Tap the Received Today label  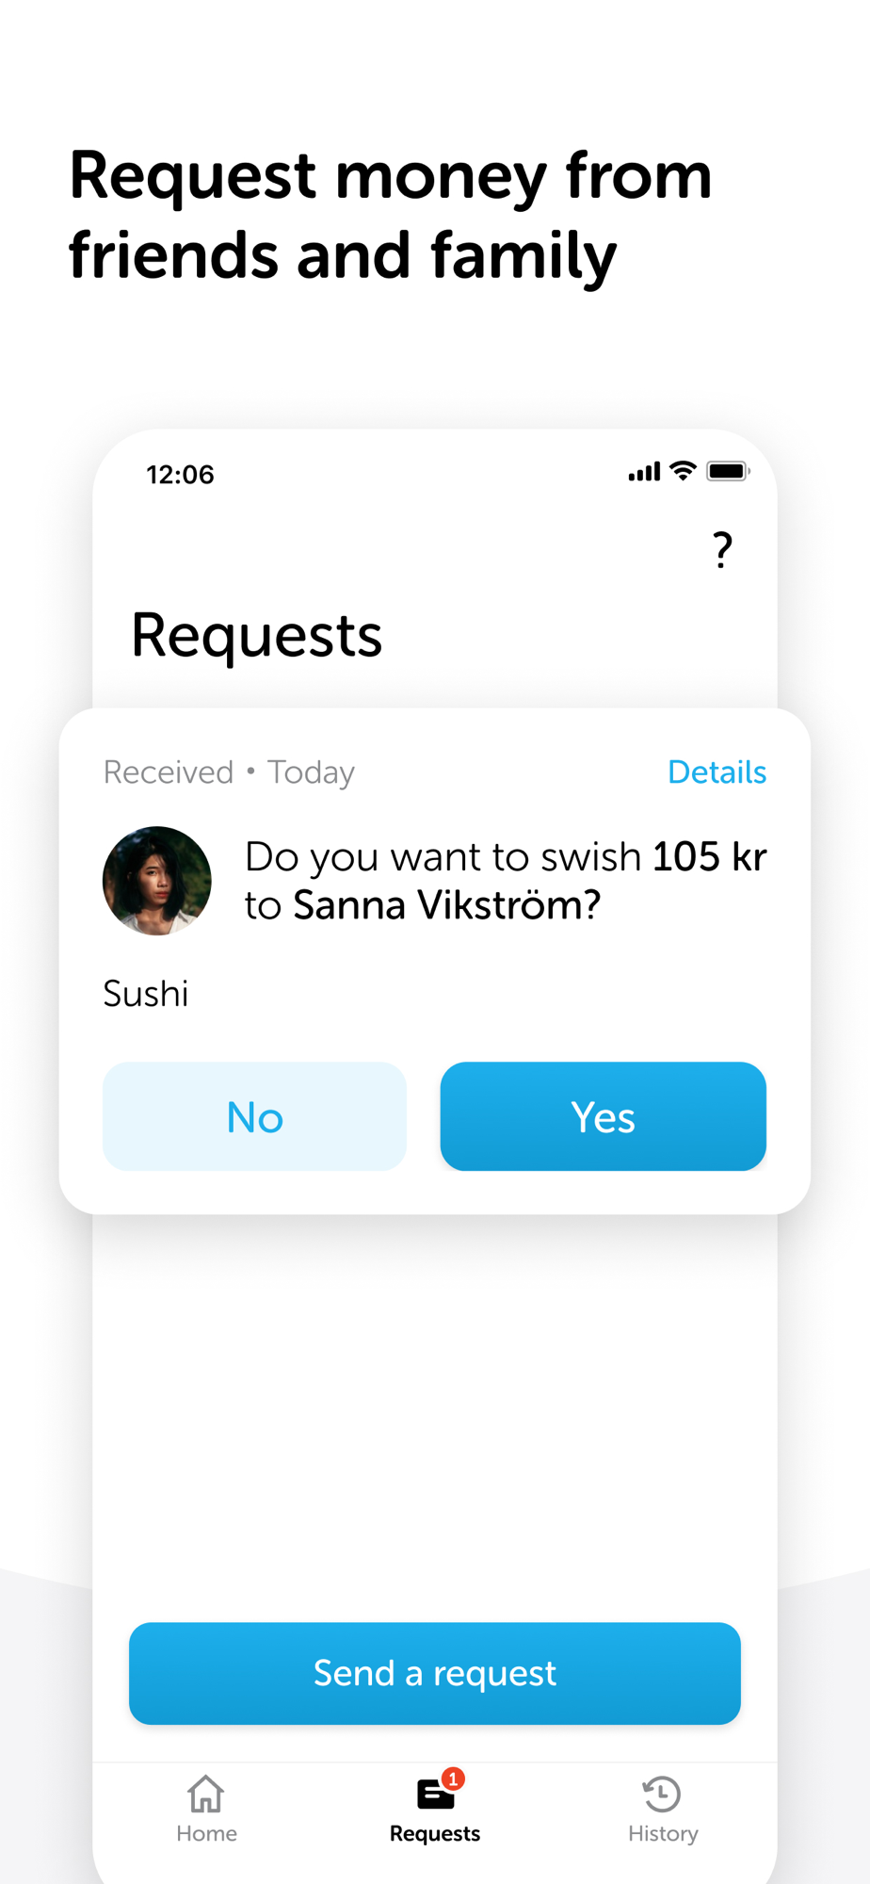(x=229, y=772)
